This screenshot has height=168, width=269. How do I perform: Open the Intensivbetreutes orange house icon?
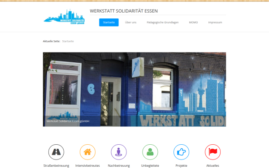[x=87, y=152]
